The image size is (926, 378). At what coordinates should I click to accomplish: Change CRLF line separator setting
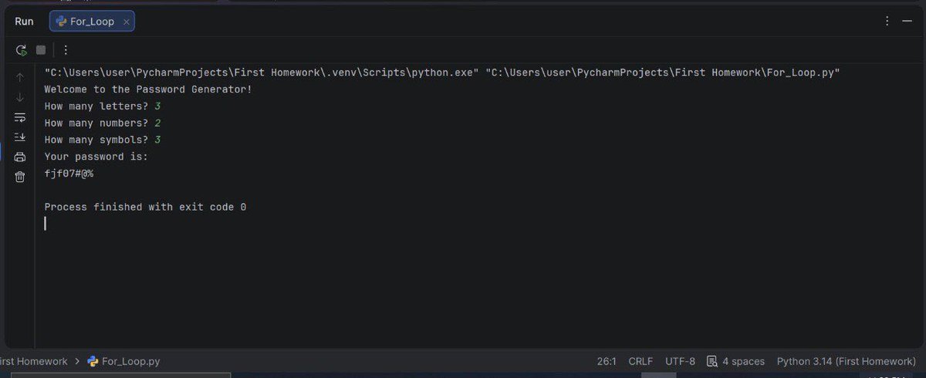coord(640,361)
